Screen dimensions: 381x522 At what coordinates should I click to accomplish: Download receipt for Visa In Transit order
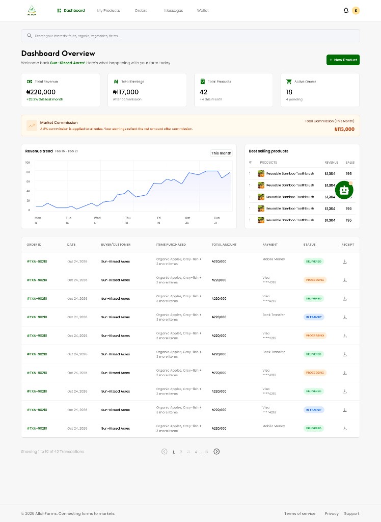pyautogui.click(x=345, y=410)
